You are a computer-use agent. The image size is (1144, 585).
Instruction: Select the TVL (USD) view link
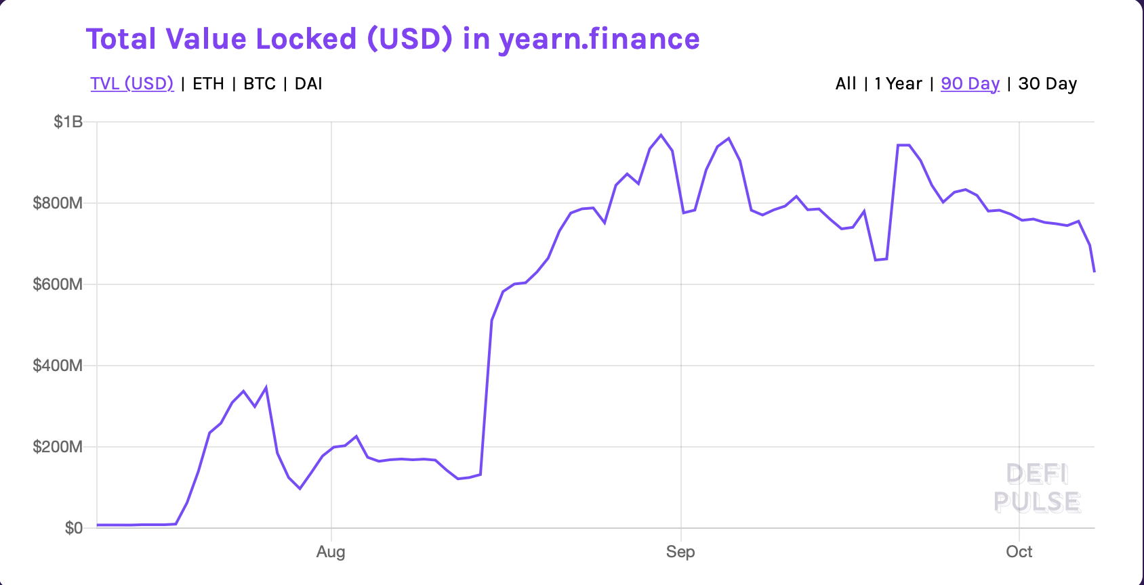(x=132, y=84)
